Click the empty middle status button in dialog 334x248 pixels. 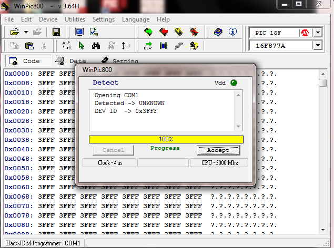coord(163,163)
